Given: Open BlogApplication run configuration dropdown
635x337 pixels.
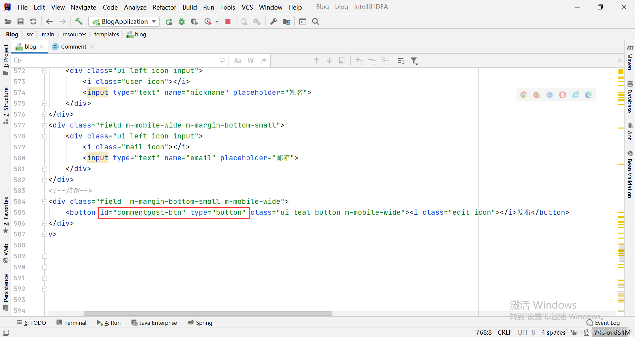Looking at the screenshot, I should (x=124, y=22).
